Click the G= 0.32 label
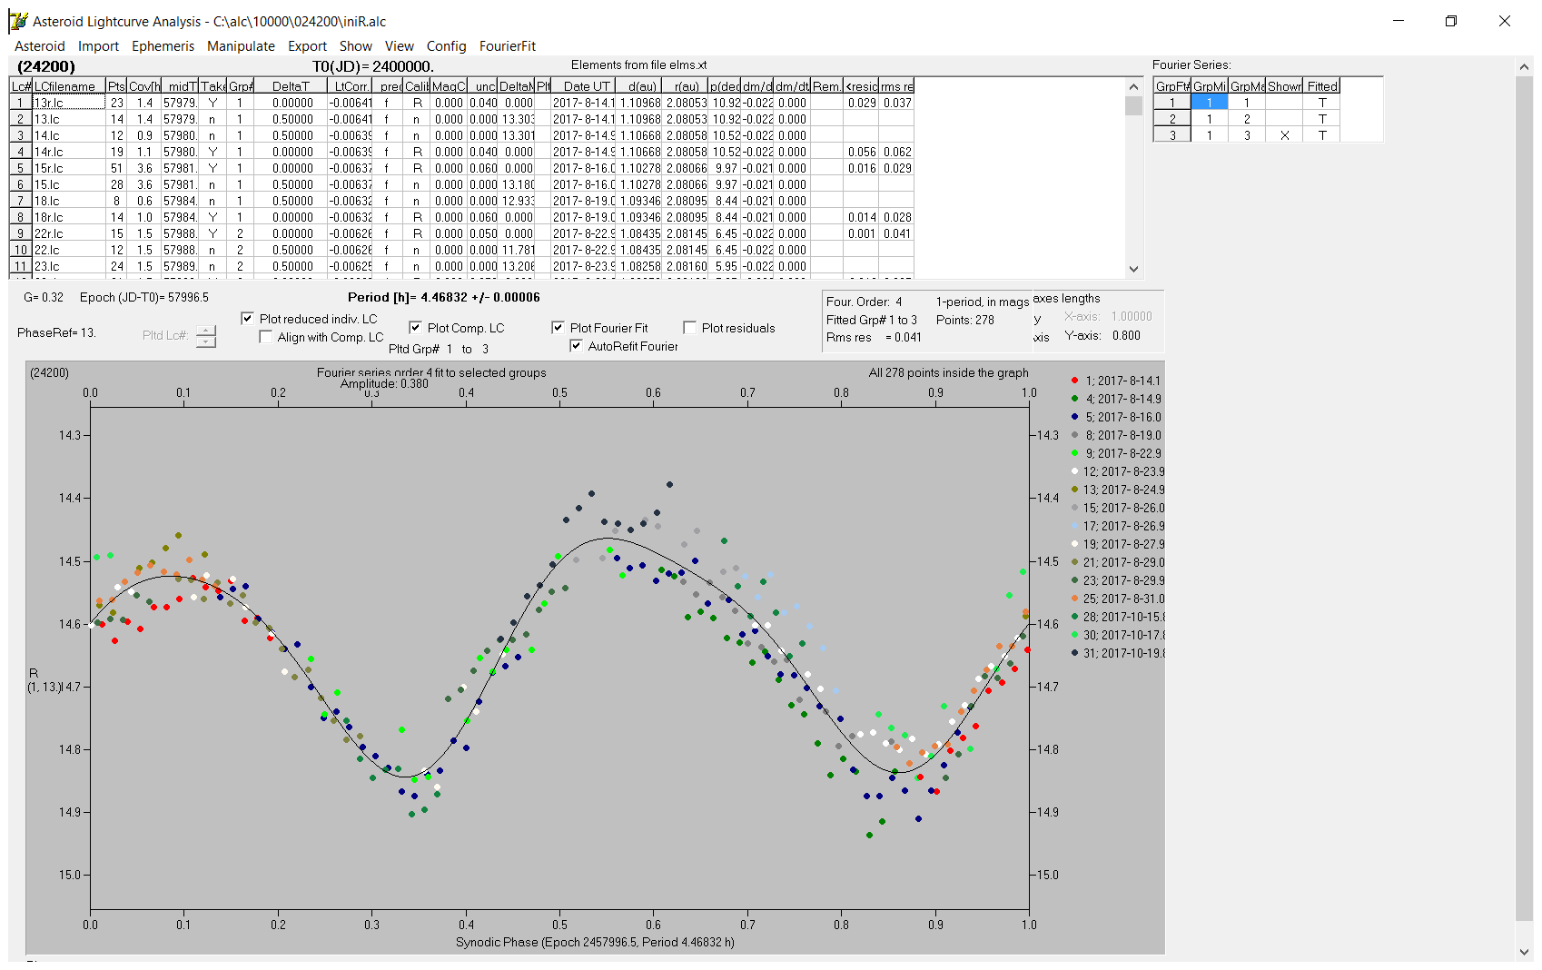This screenshot has height=970, width=1542. [44, 297]
